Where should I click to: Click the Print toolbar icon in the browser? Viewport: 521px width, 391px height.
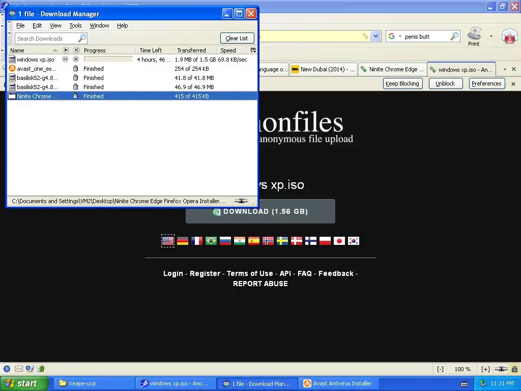474,37
